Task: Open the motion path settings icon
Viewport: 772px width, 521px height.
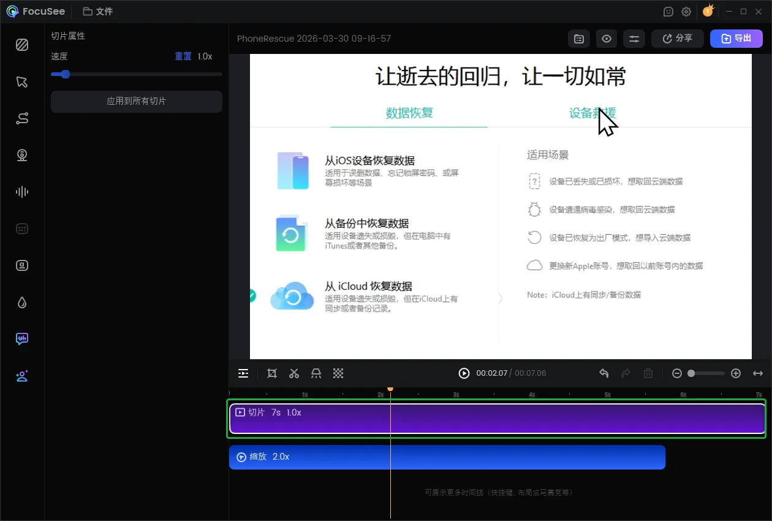Action: [x=22, y=118]
